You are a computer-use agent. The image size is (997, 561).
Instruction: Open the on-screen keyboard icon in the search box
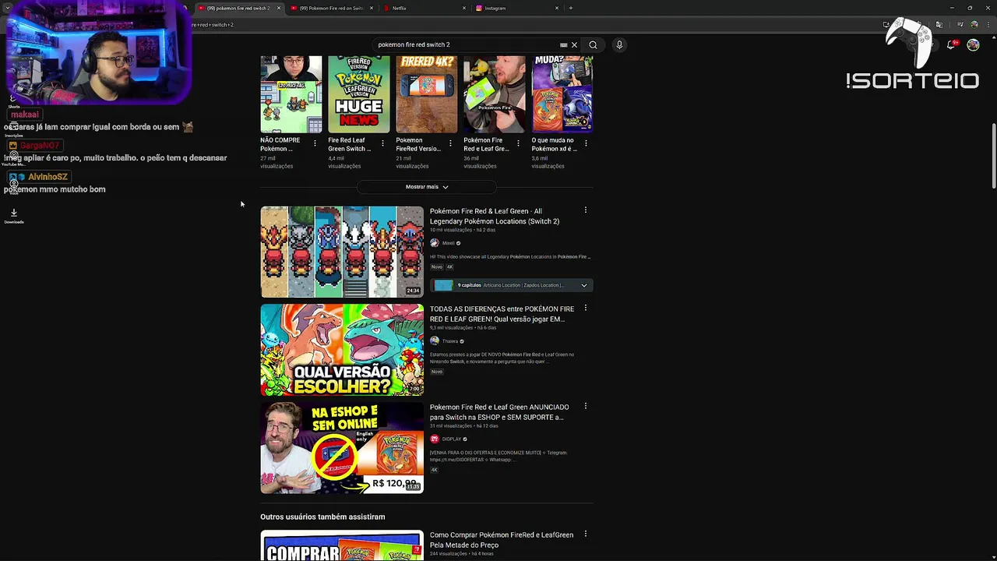pyautogui.click(x=563, y=44)
